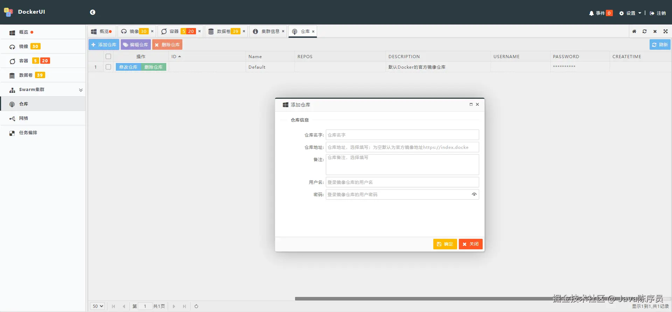The height and width of the screenshot is (312, 672).
Task: Open the 设置 dropdown menu
Action: pos(630,13)
